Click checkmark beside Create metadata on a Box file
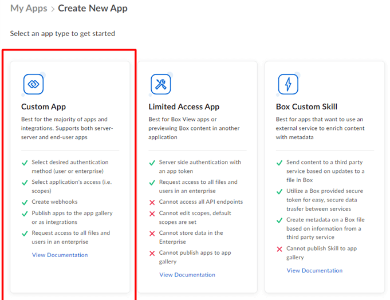The image size is (390, 300). tap(279, 220)
